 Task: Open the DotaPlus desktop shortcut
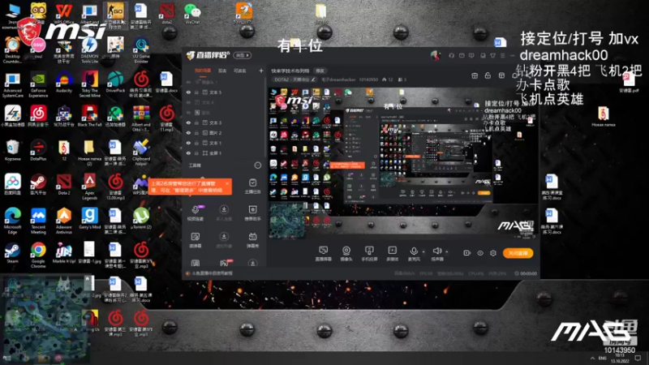[x=38, y=151]
